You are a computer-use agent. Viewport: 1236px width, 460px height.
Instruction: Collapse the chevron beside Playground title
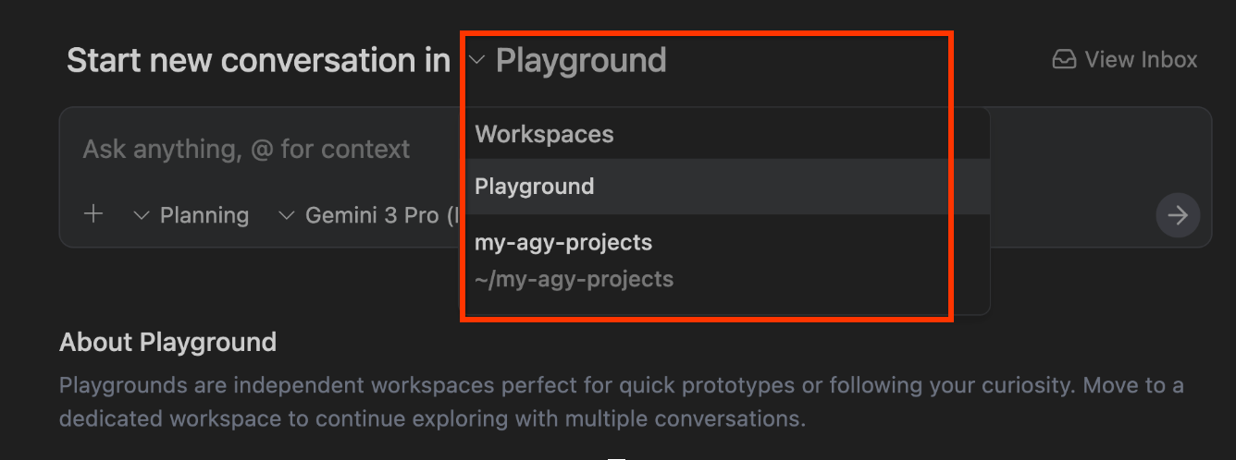coord(477,61)
